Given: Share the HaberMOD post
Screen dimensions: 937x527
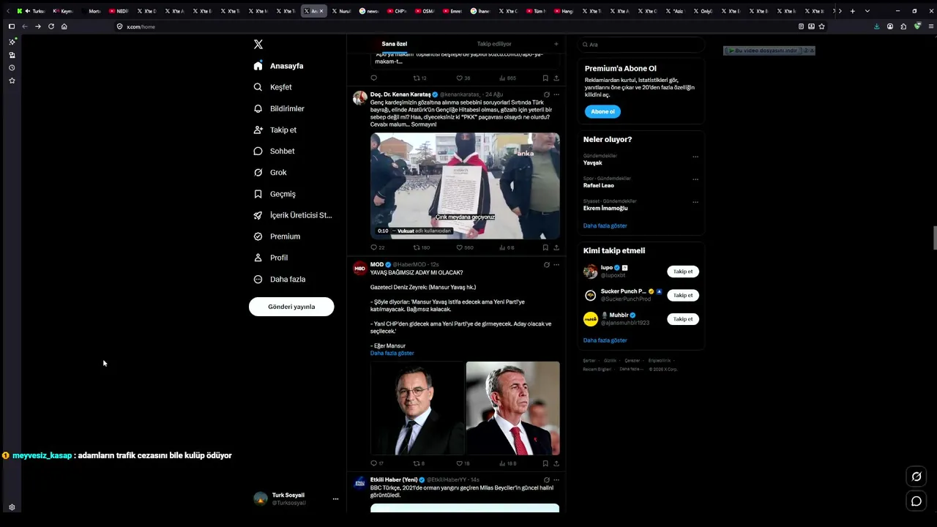Looking at the screenshot, I should click(x=556, y=463).
